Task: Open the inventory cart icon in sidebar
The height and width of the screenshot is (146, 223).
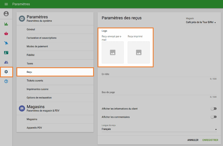Action: (6, 43)
